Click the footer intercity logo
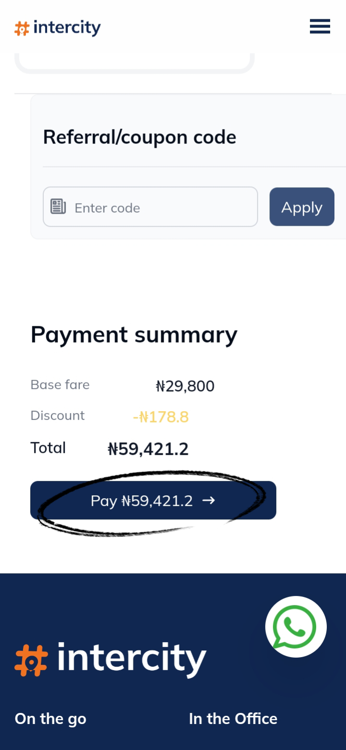 click(111, 659)
